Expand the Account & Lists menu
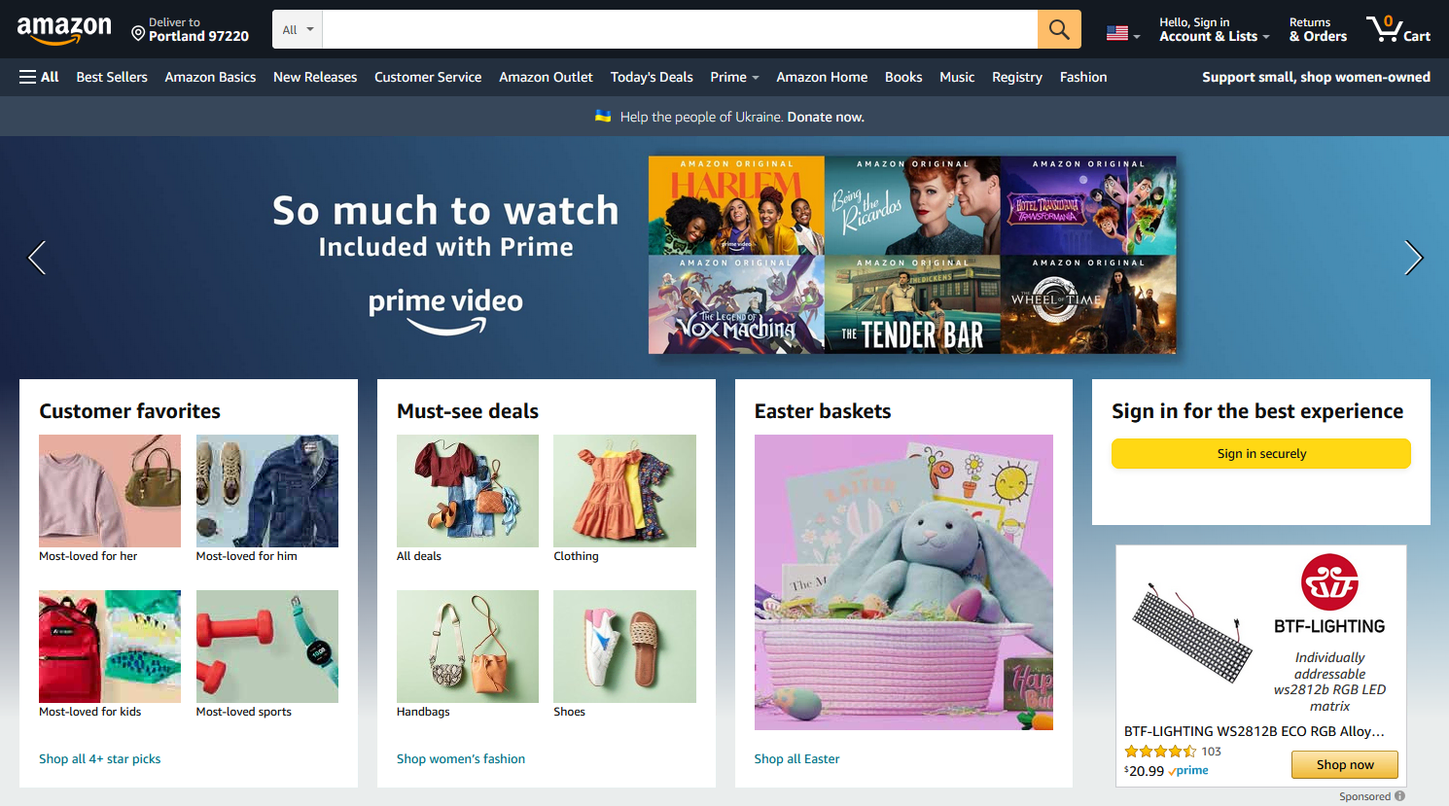The image size is (1449, 806). (x=1214, y=29)
